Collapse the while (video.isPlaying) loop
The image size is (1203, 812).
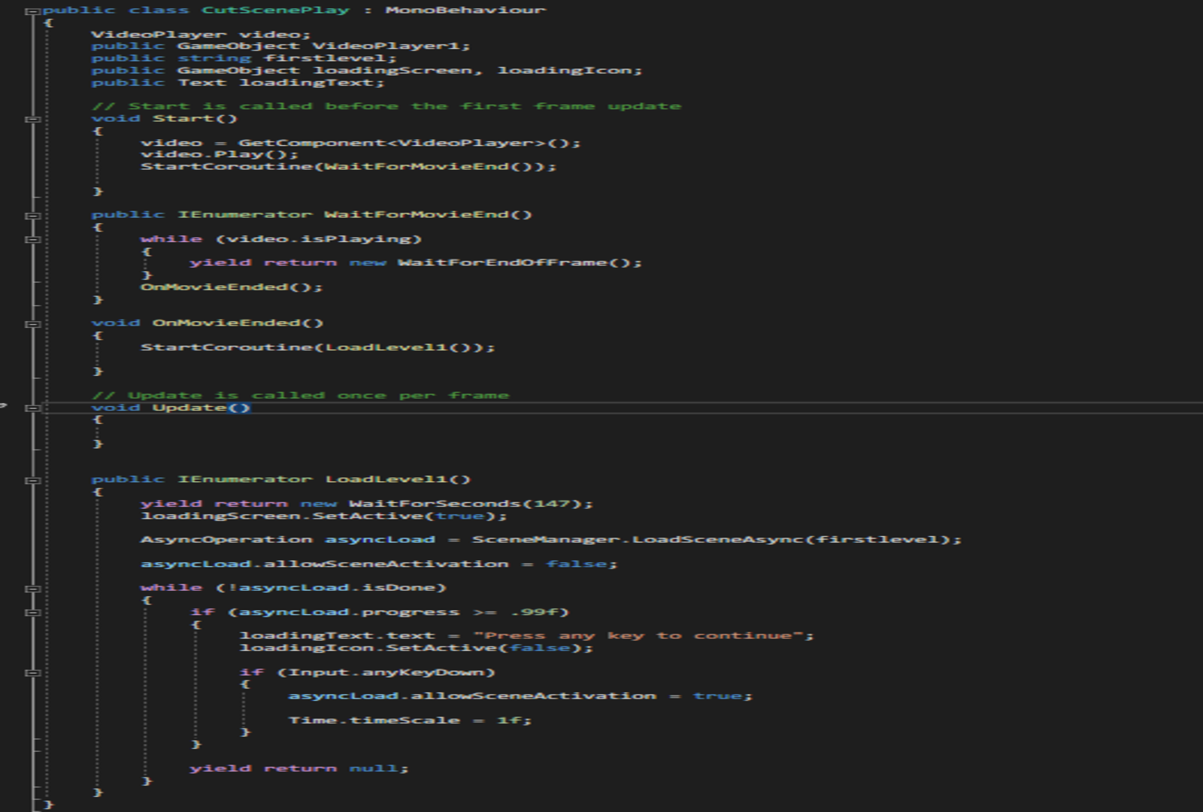[32, 239]
